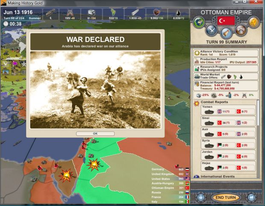
Task: Click the coal icon showing 9,992/158
Action: tap(157, 13)
